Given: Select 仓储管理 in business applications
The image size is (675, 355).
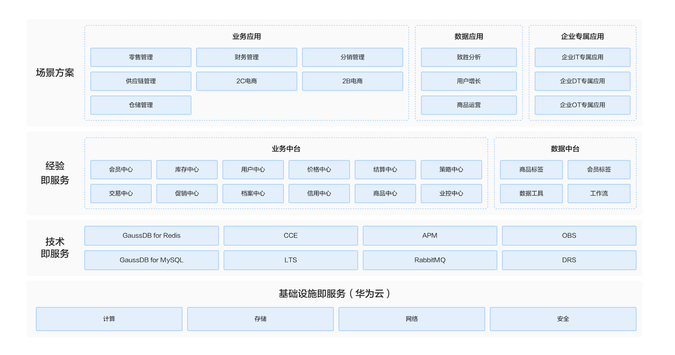Looking at the screenshot, I should (141, 105).
